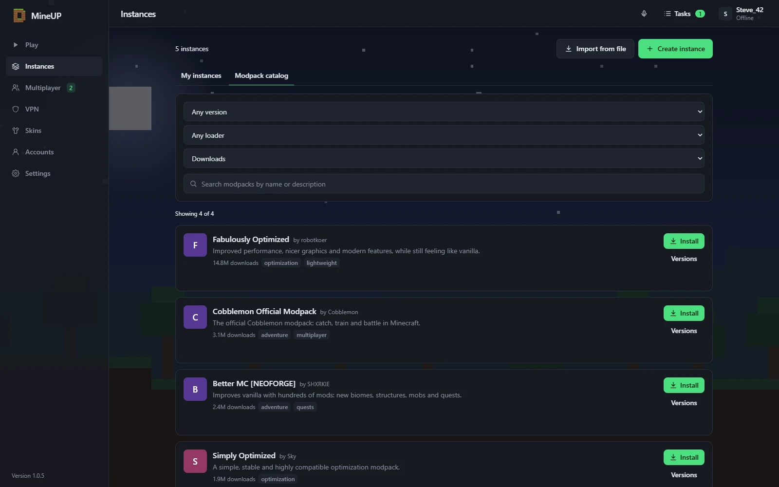779x487 pixels.
Task: Open the Downloads sort dropdown
Action: point(444,158)
